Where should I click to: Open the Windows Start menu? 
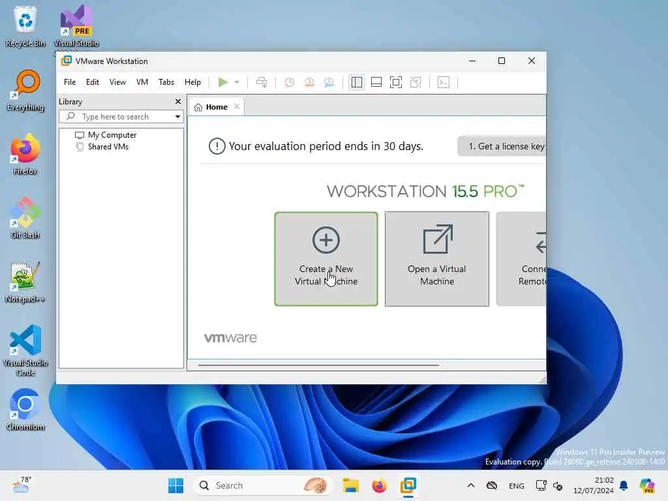[175, 485]
